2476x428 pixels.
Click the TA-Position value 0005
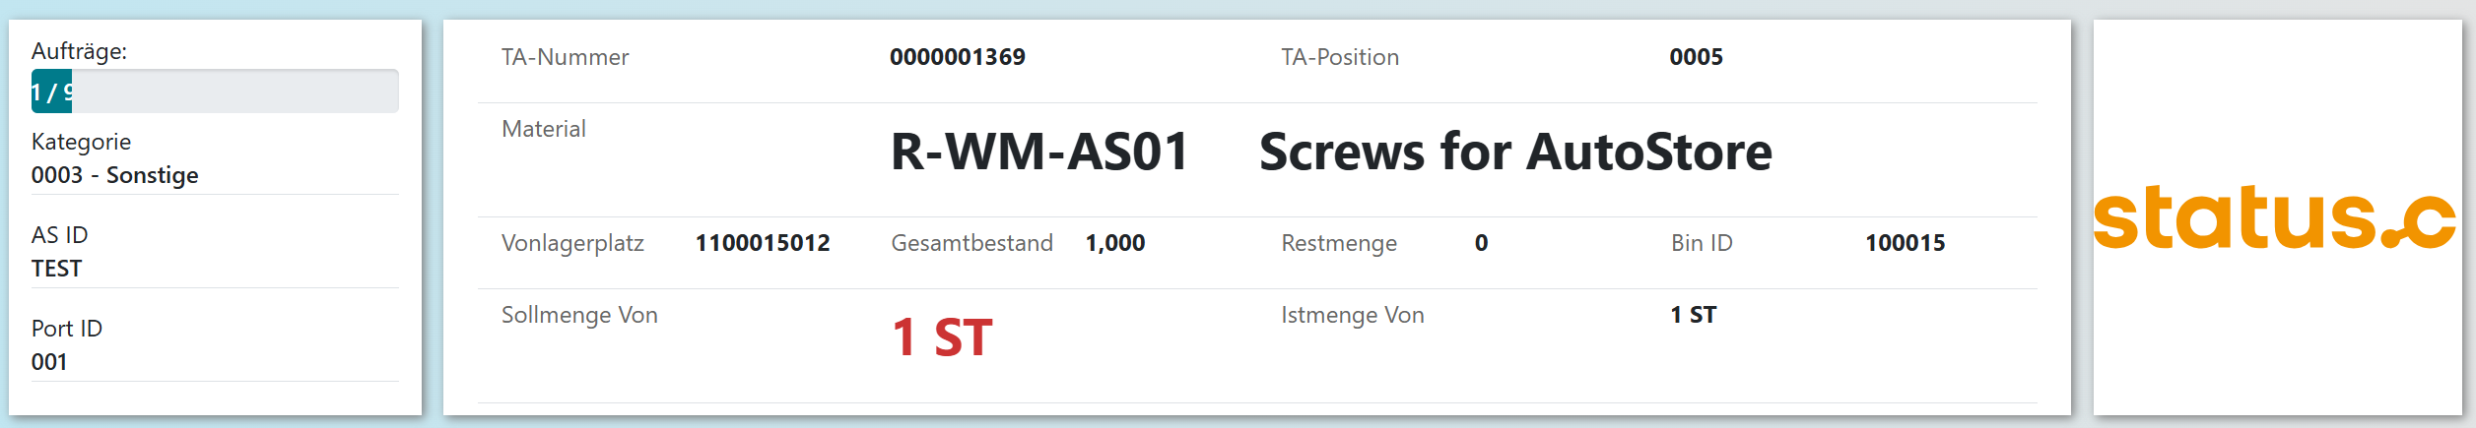click(x=1696, y=57)
